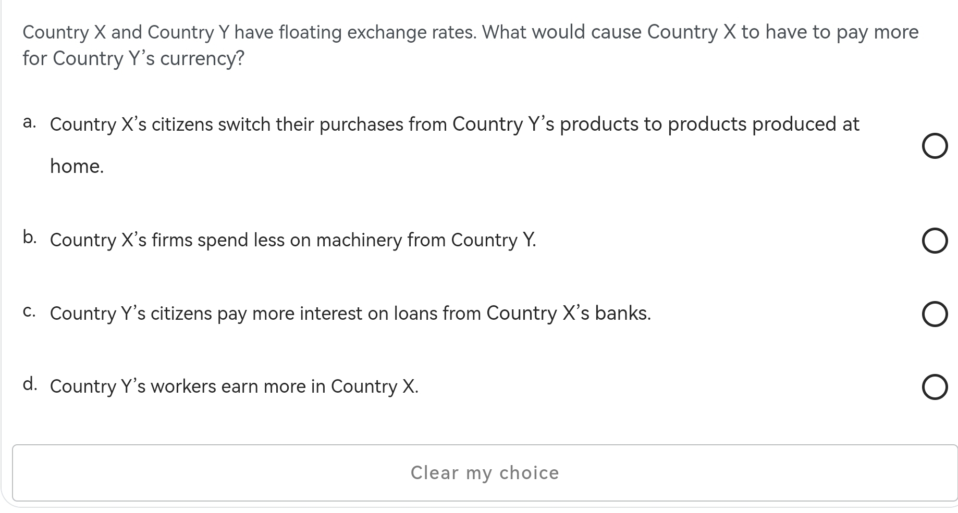Click the option c label text
This screenshot has width=958, height=513.
350,314
